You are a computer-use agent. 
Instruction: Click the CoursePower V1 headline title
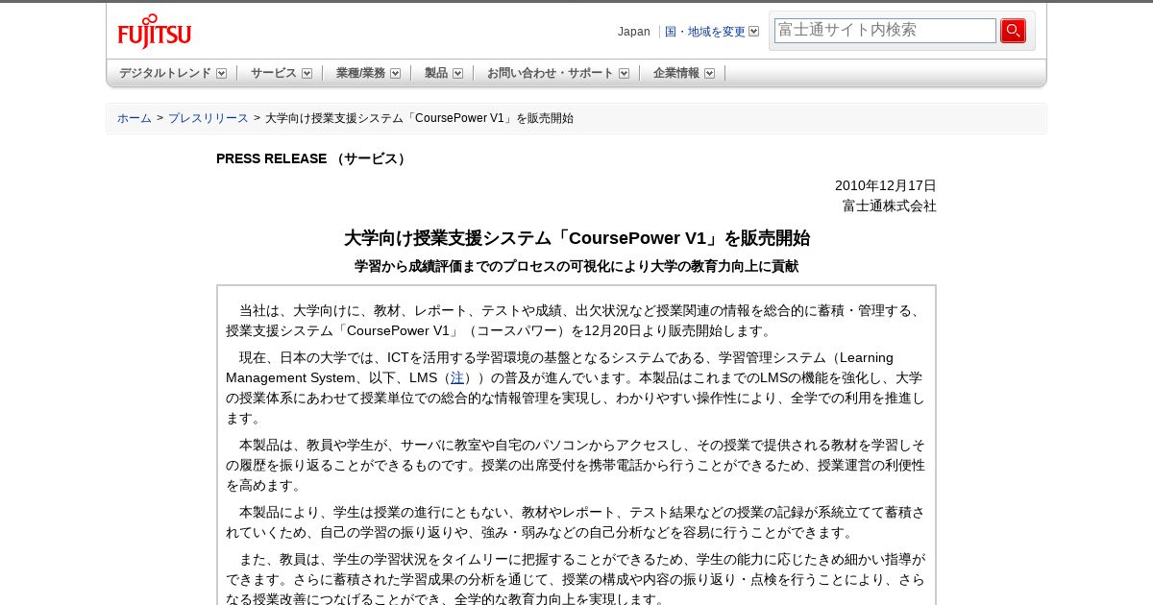coord(576,238)
